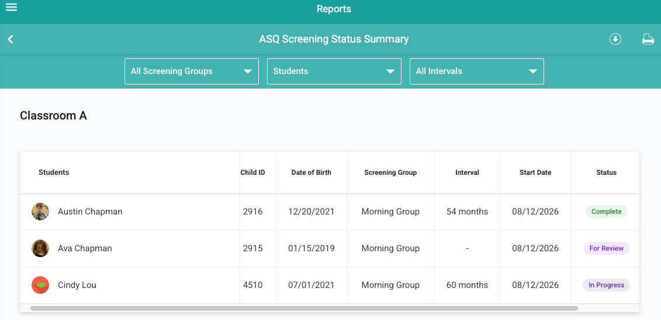
Task: Open Austin Chapman's student name
Action: pos(90,212)
